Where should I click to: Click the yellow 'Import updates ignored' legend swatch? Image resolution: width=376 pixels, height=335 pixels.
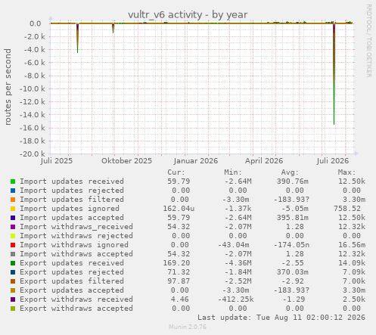tap(13, 209)
